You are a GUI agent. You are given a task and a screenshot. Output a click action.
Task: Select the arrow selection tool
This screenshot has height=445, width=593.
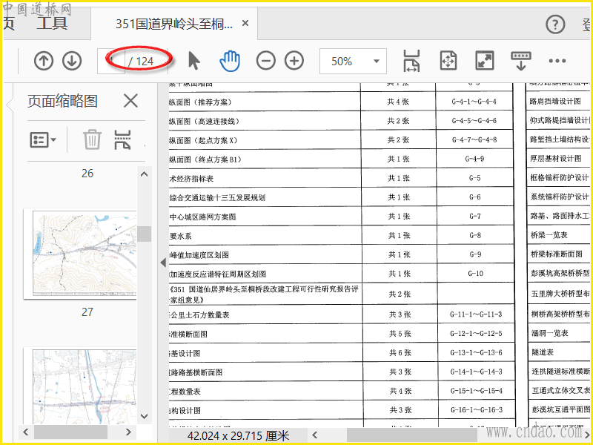(x=193, y=61)
